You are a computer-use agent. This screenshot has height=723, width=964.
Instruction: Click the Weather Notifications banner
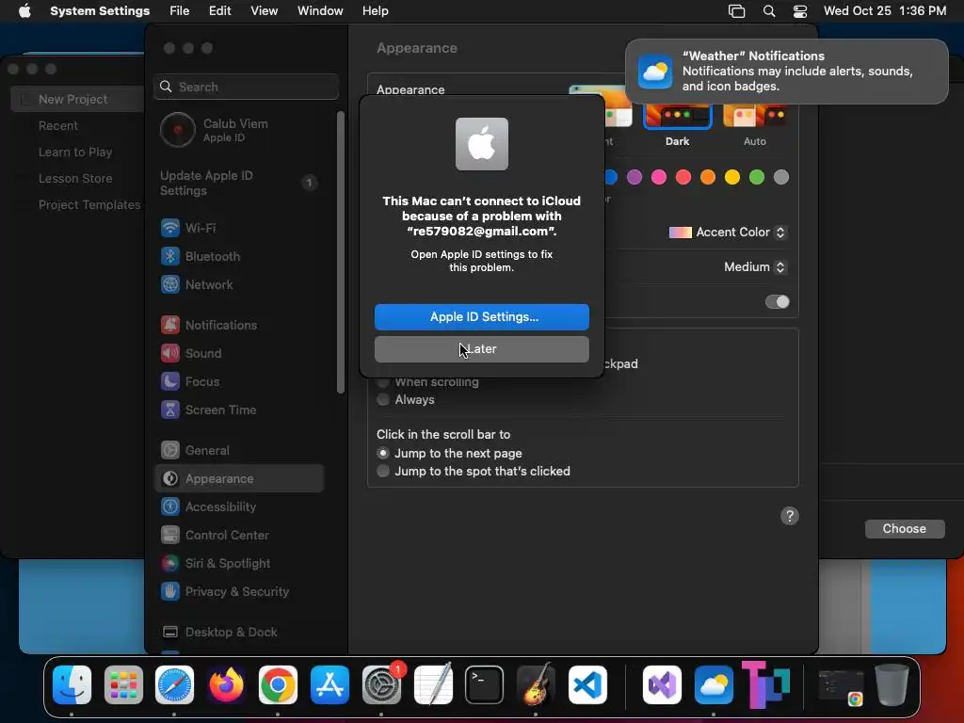pos(787,72)
